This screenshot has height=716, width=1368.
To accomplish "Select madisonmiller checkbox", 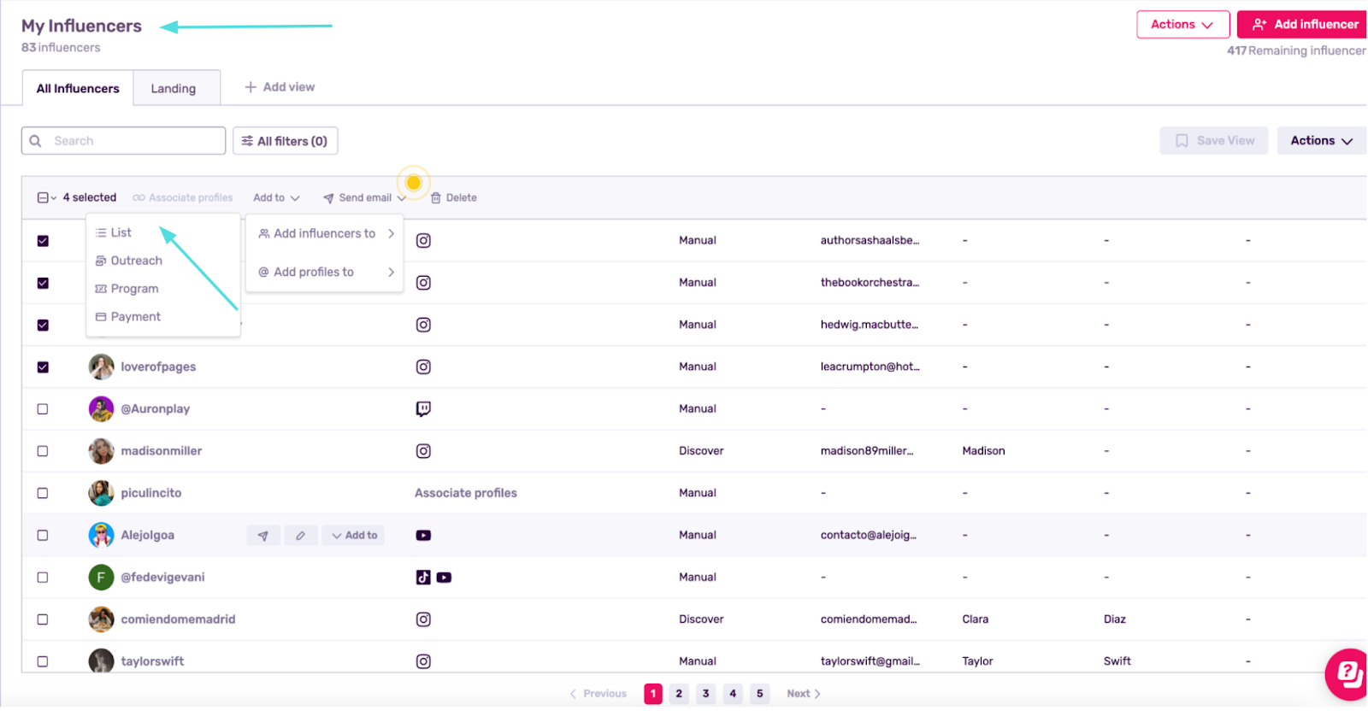I will (43, 451).
